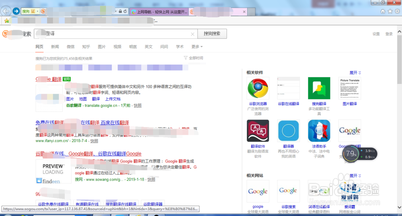402x216 pixels.
Task: Open Google翻译 software icon
Action: (350, 131)
